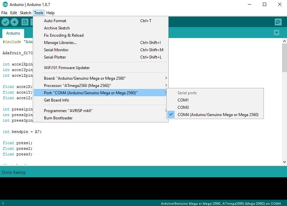Click Auto Format in Tools menu
The height and width of the screenshot is (206, 287).
(x=55, y=21)
